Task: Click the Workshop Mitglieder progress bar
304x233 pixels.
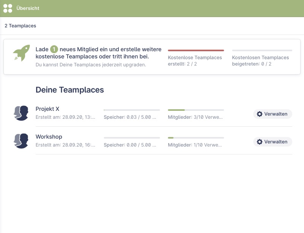Action: [196, 138]
